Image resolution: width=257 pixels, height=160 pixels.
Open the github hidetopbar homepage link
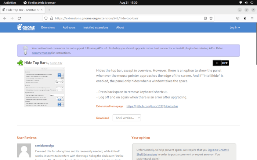click(152, 106)
